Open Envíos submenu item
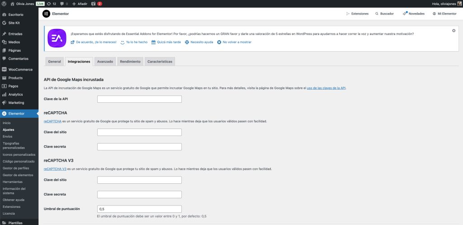 [x=7, y=137]
